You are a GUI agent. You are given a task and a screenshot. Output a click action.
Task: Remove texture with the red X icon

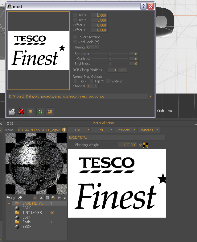click(21, 111)
